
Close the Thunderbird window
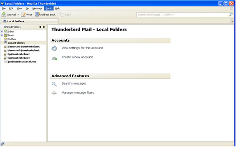pos(231,3)
